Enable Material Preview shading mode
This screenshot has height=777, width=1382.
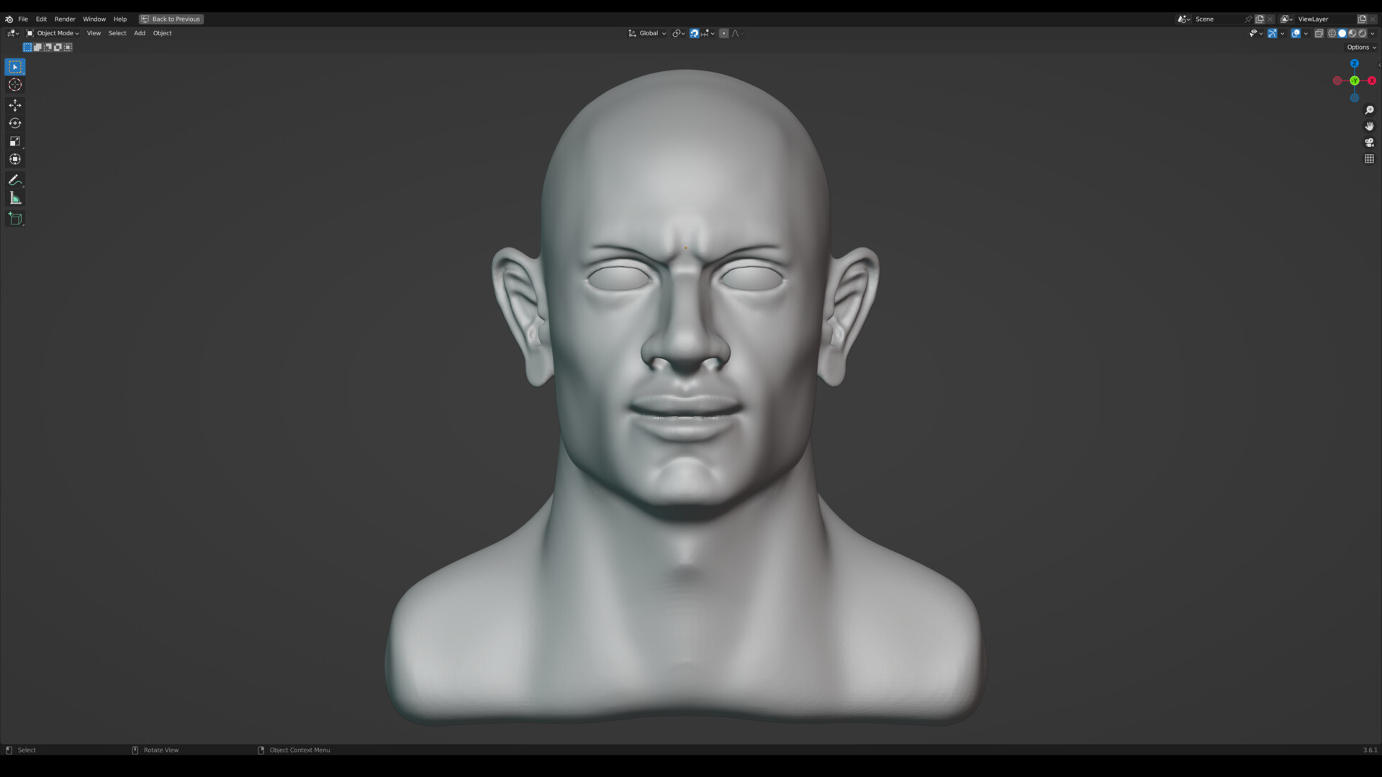click(1352, 33)
